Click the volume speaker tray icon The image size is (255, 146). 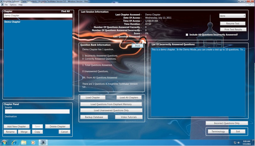(x=239, y=142)
